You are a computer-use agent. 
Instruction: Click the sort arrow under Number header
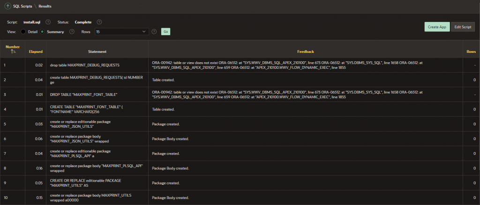[x=13, y=51]
